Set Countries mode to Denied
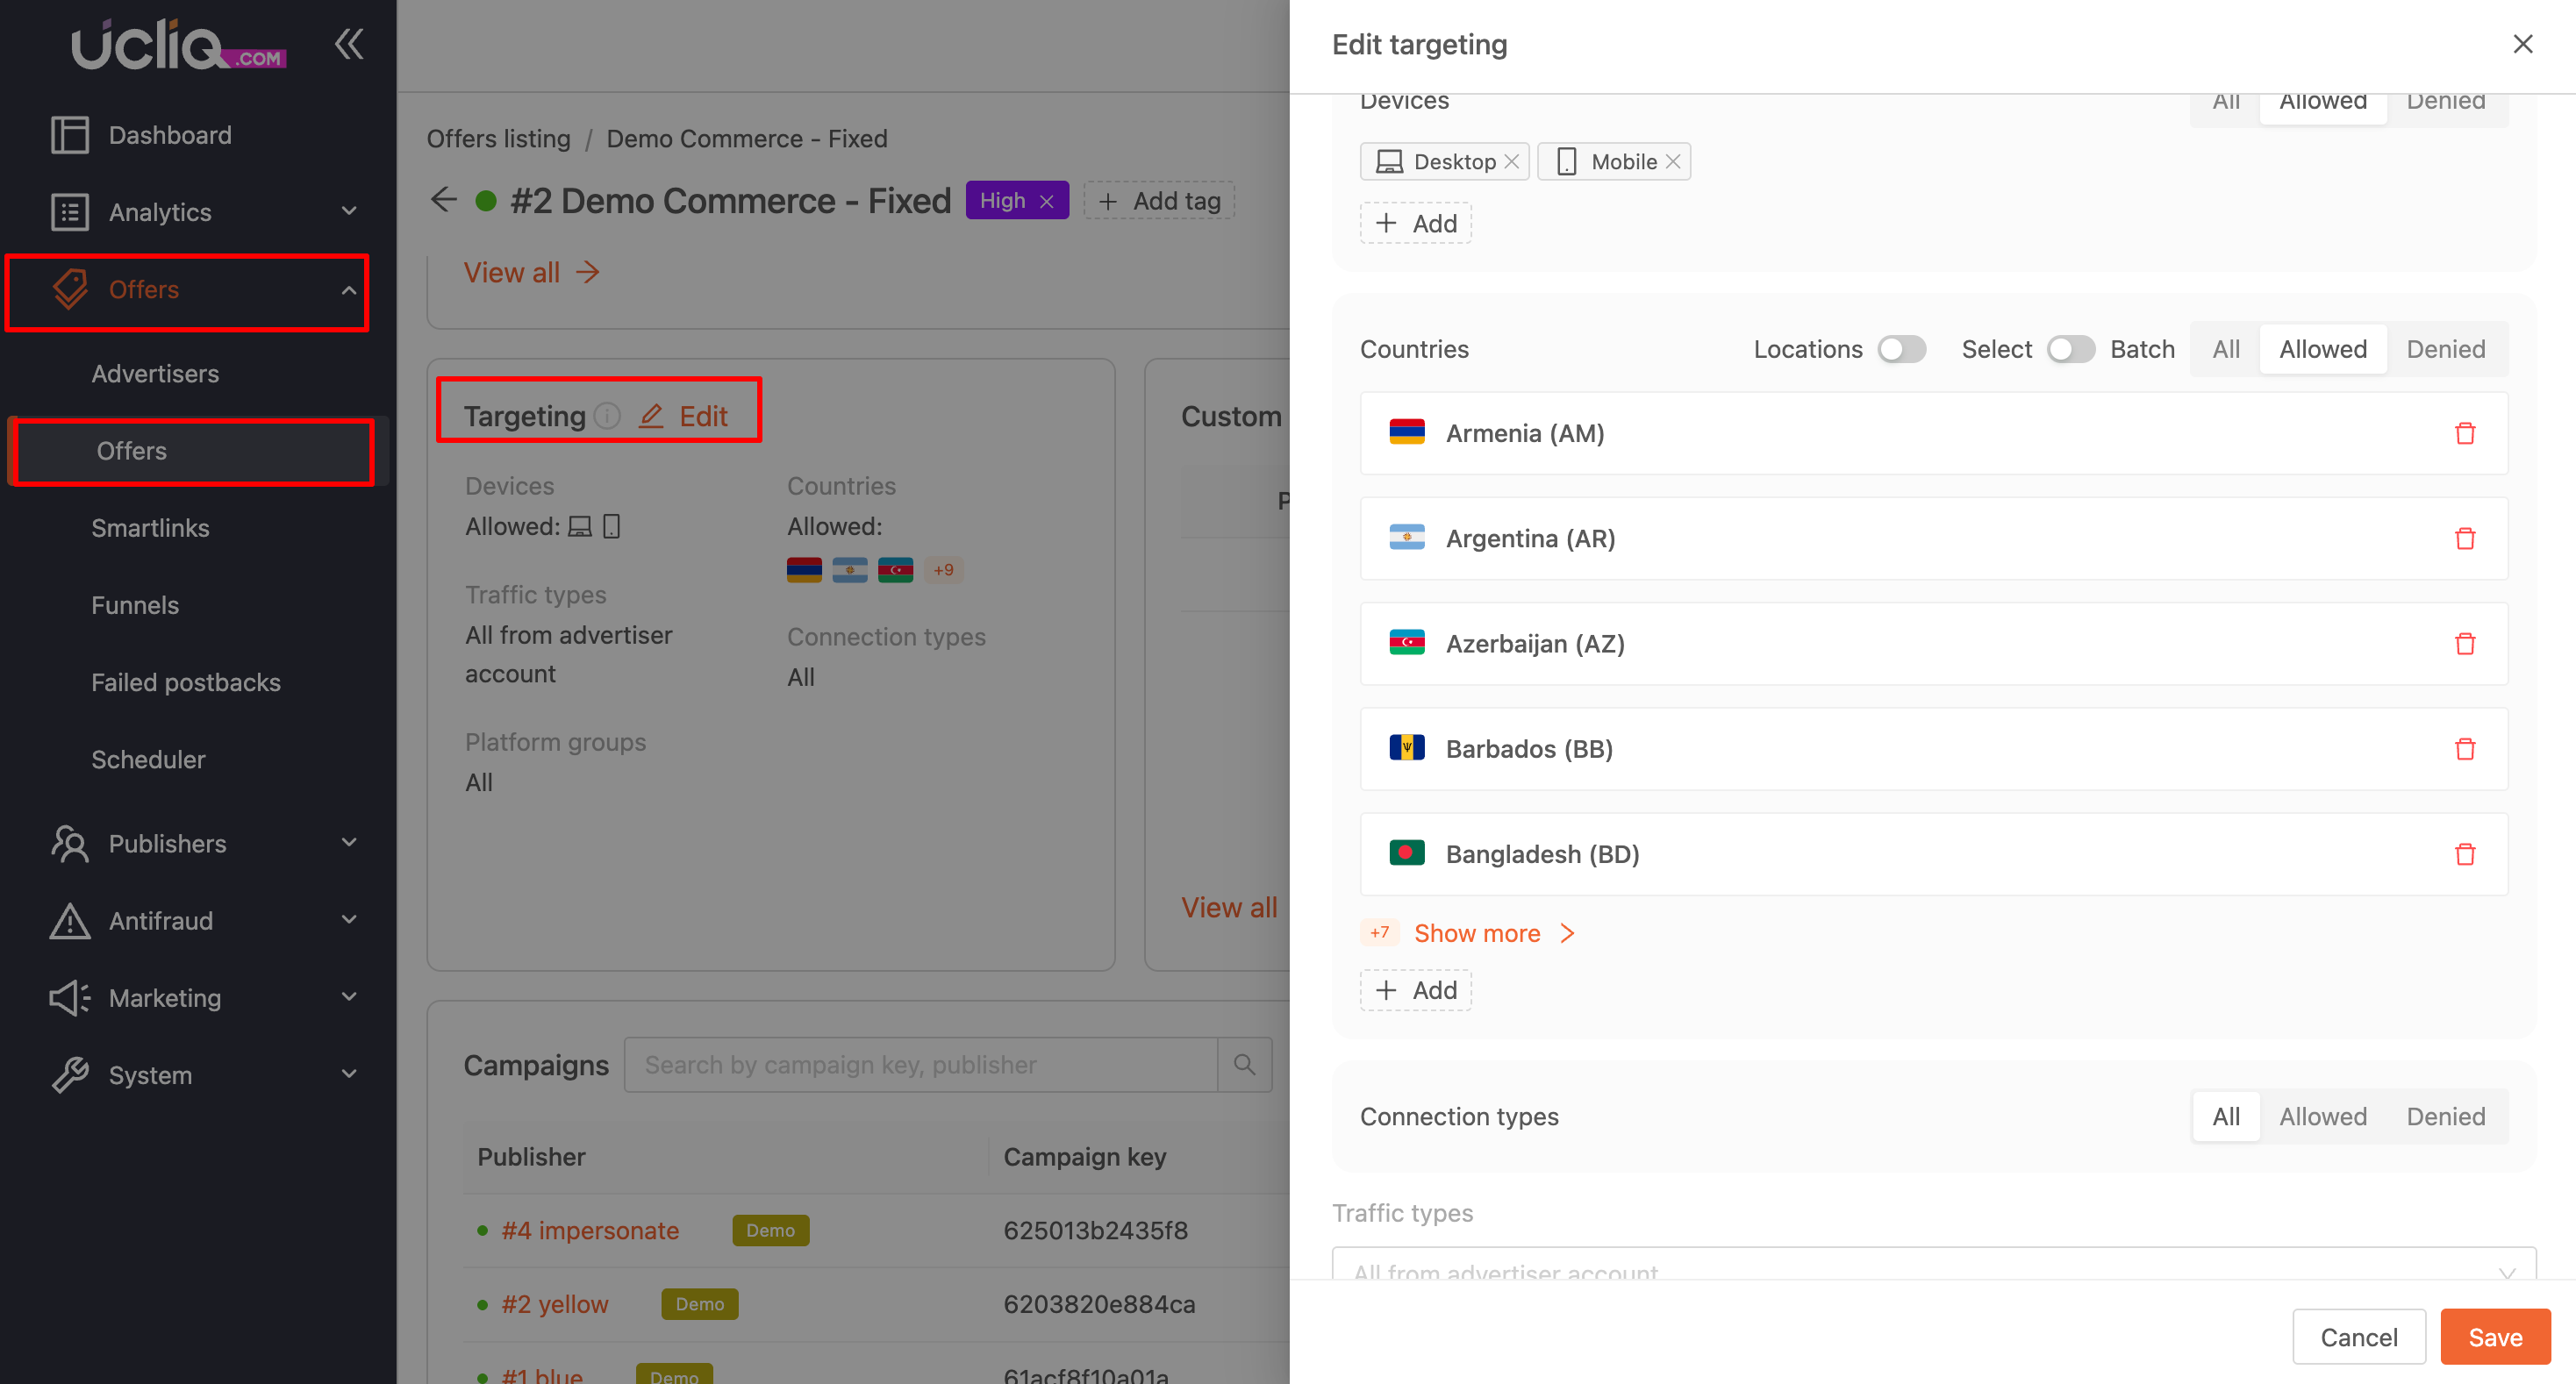 (x=2445, y=349)
